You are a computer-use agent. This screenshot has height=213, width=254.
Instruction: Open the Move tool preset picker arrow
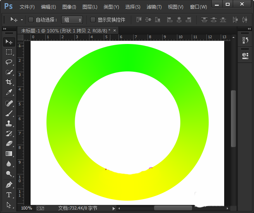(x=22, y=20)
